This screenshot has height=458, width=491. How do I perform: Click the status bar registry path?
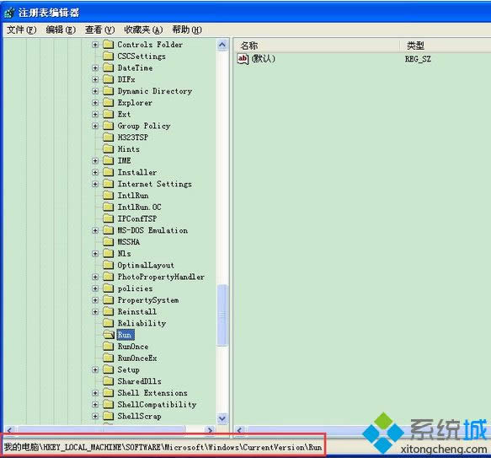pos(163,447)
